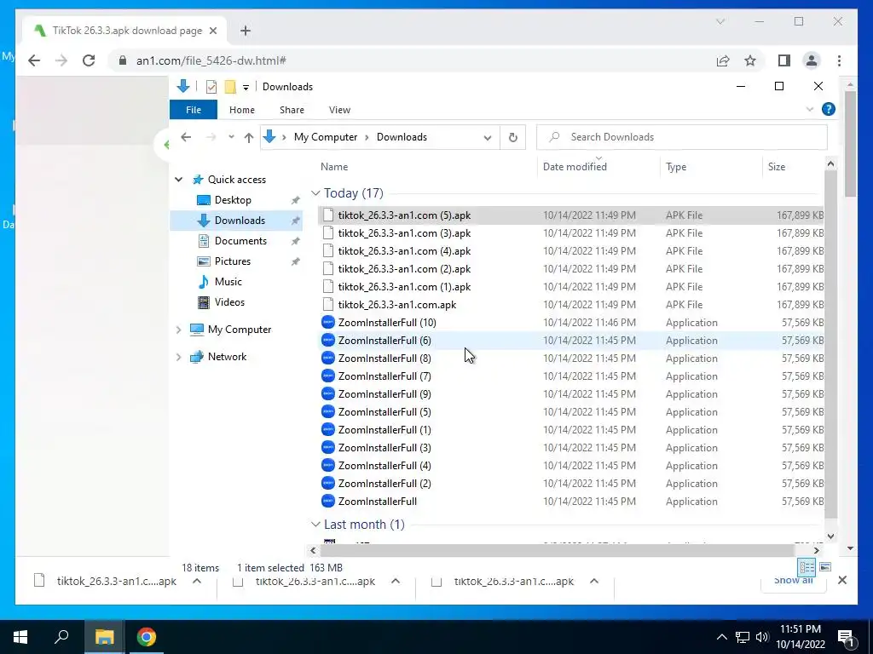Click the Properties quick access toolbar icon
Image resolution: width=873 pixels, height=654 pixels.
[x=211, y=87]
